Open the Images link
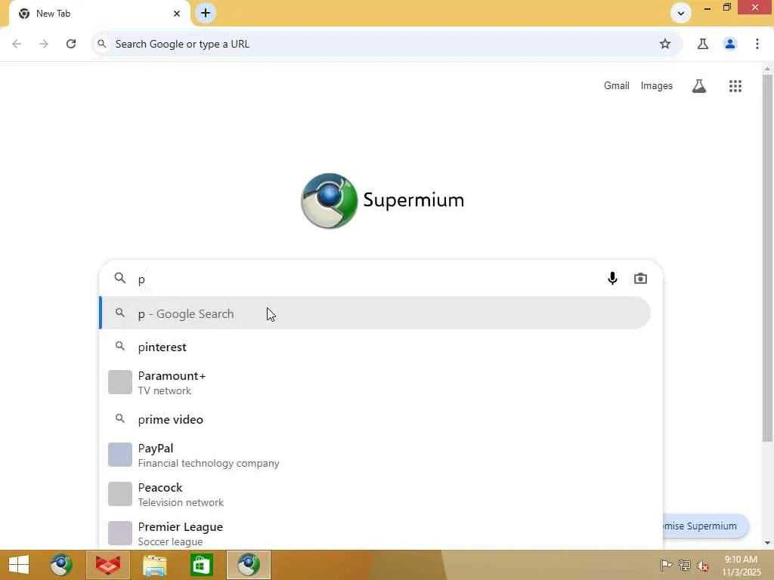774x580 pixels. coord(657,86)
